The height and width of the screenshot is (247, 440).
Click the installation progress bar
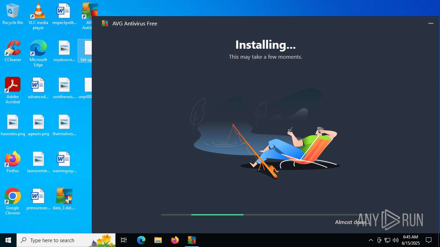pos(265,215)
